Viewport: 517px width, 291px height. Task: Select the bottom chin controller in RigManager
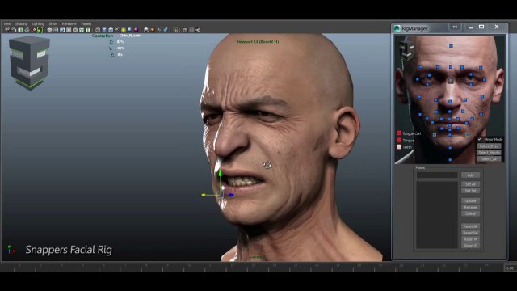450,160
